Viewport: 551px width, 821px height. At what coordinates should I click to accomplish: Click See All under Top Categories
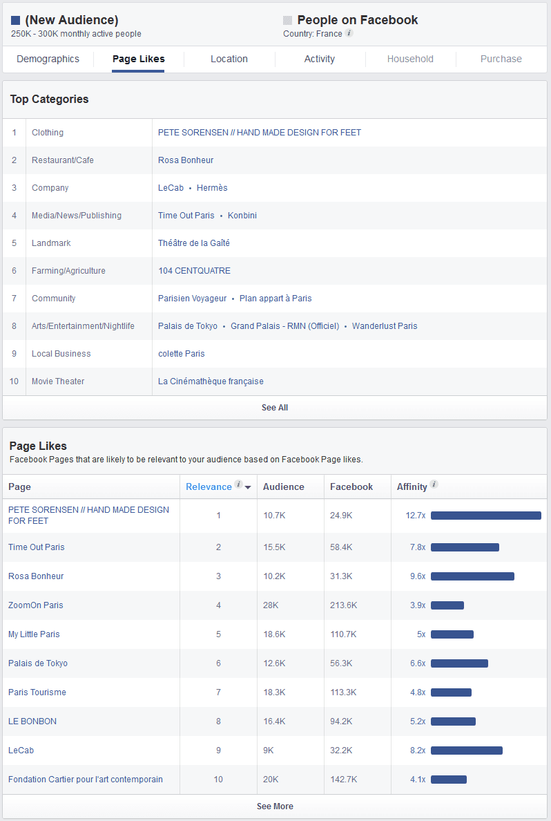click(x=275, y=407)
